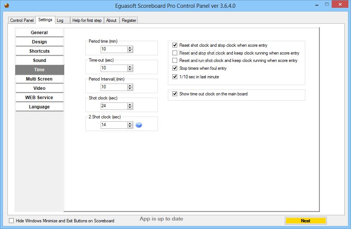Click the Period time value field
This screenshot has height=229, width=351.
pos(114,49)
